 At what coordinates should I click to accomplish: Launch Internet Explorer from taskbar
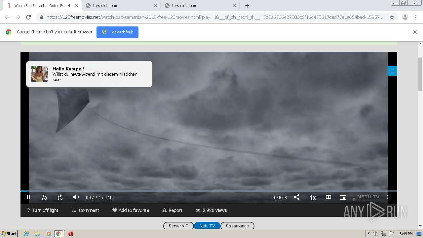pyautogui.click(x=26, y=234)
